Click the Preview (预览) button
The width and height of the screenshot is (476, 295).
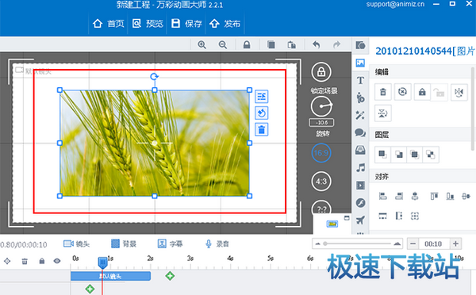[x=148, y=24]
